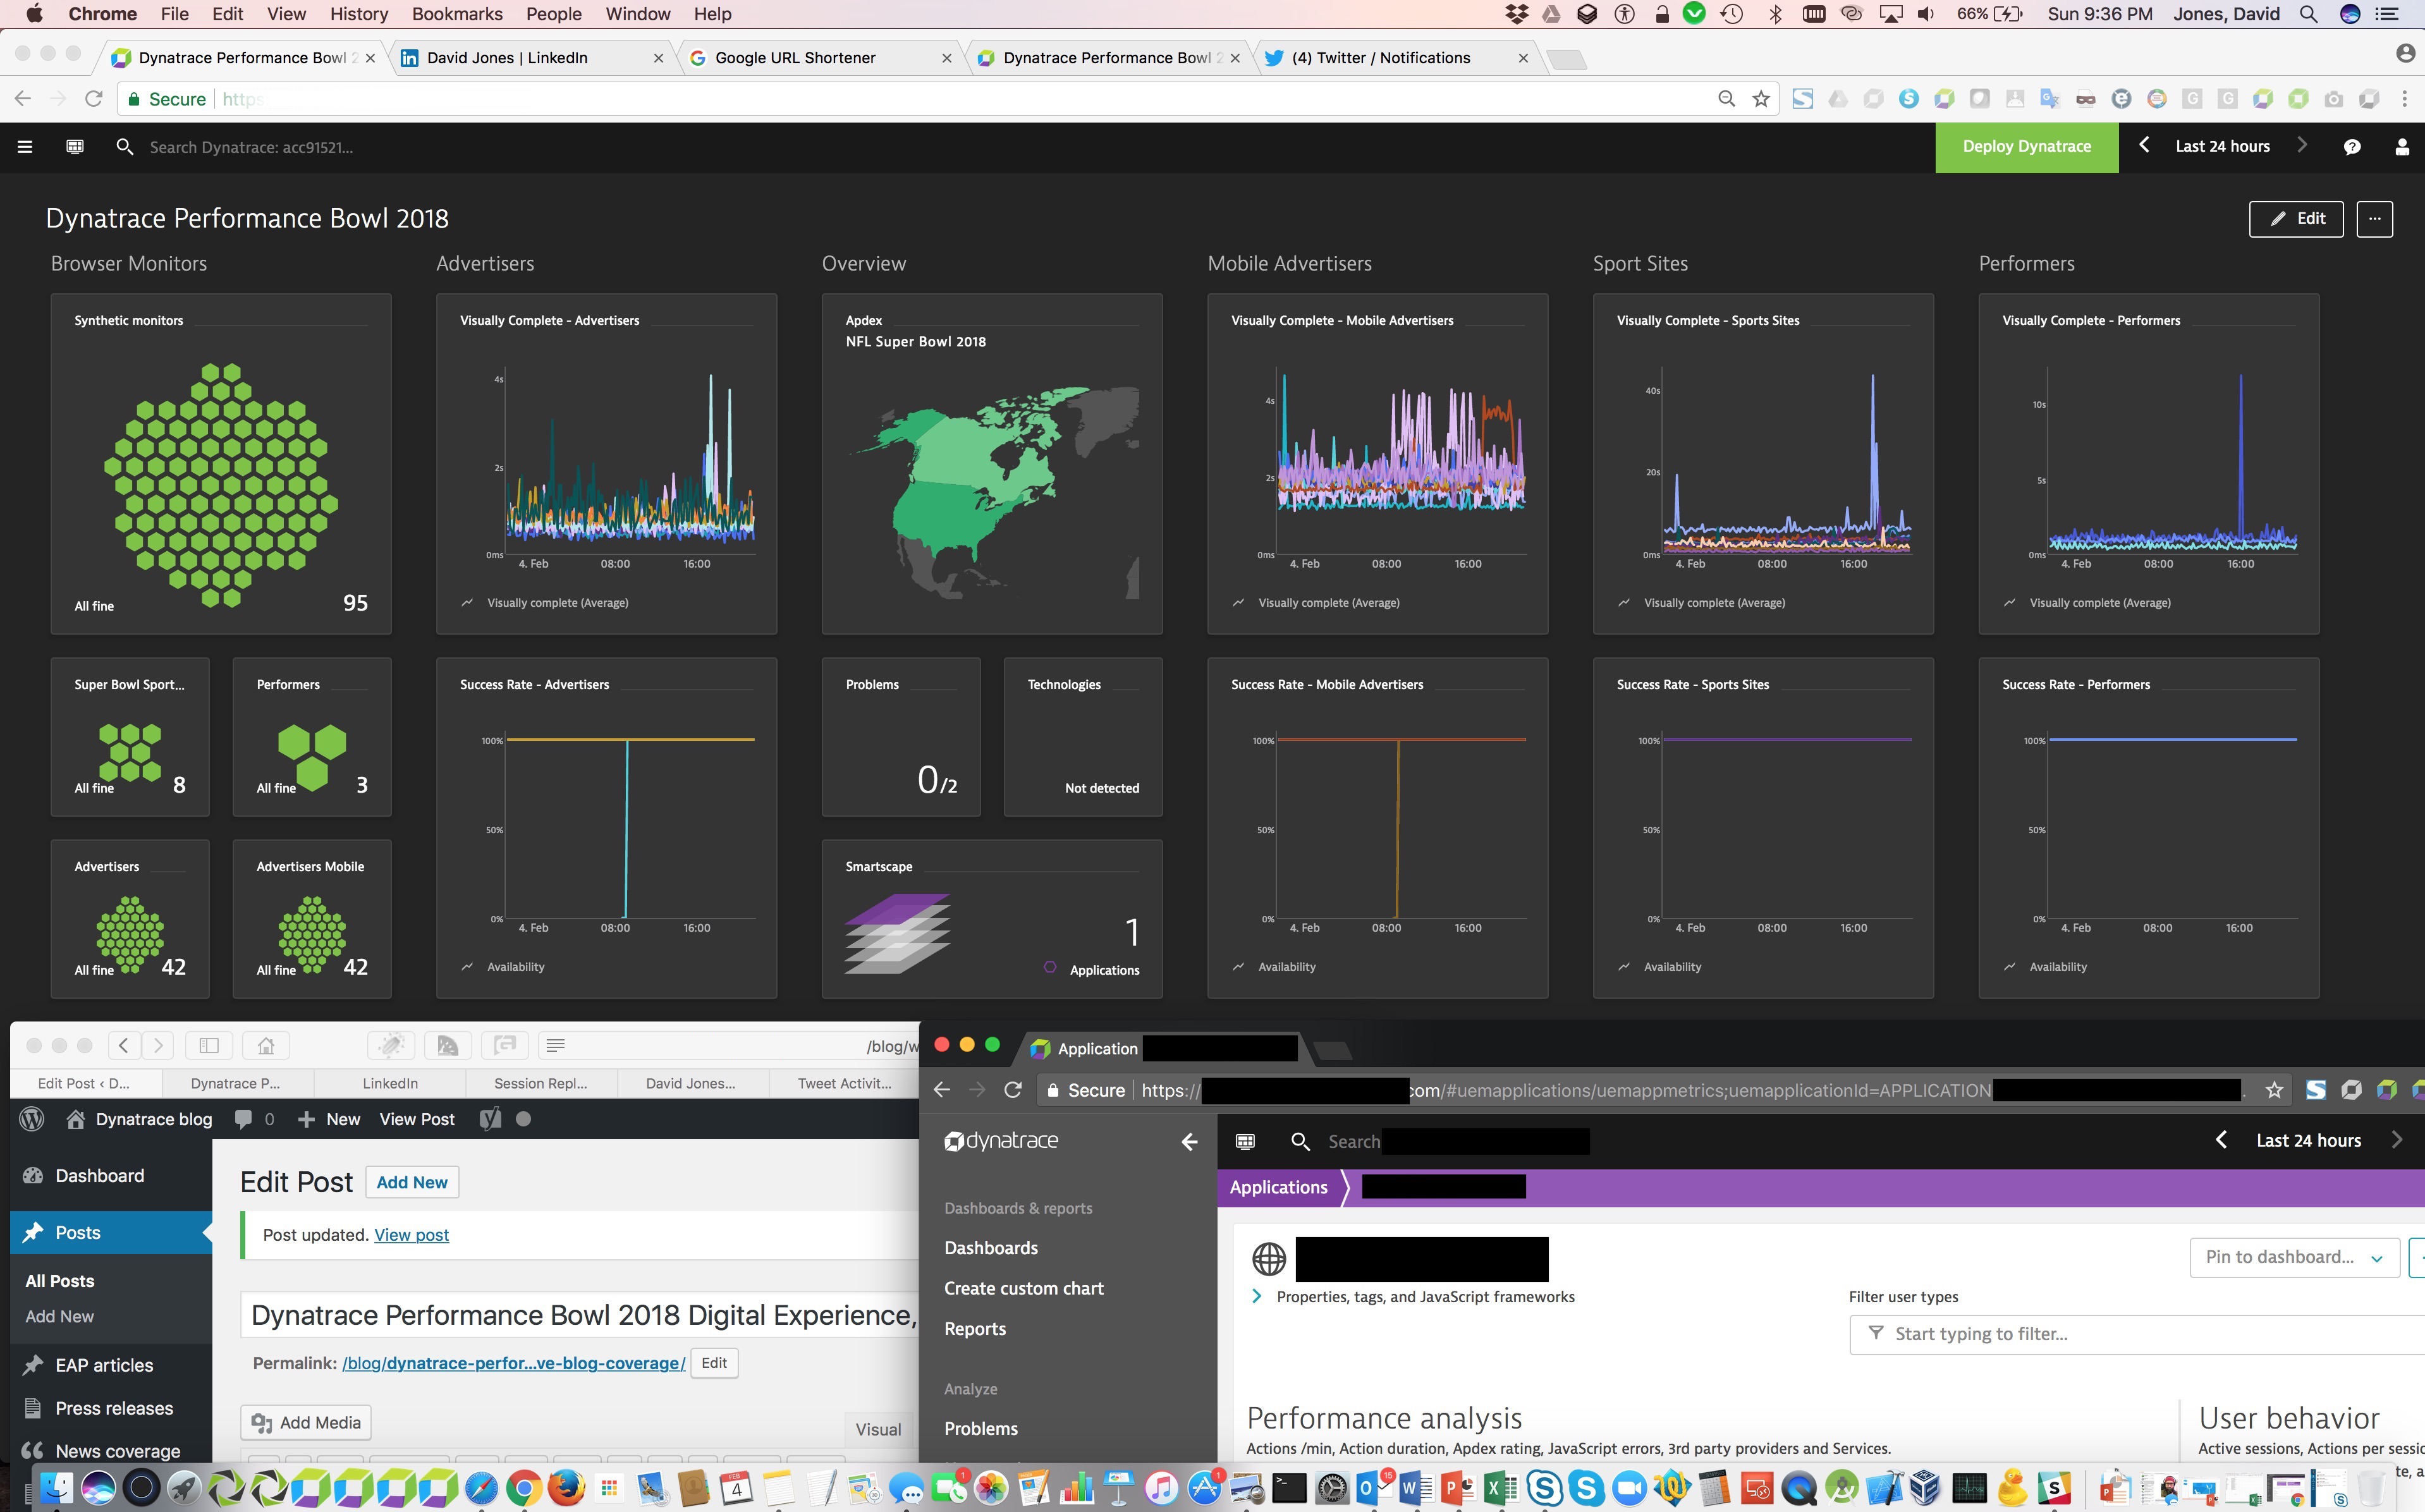Open the Synthetic monitors honeycomb tile

[221, 464]
